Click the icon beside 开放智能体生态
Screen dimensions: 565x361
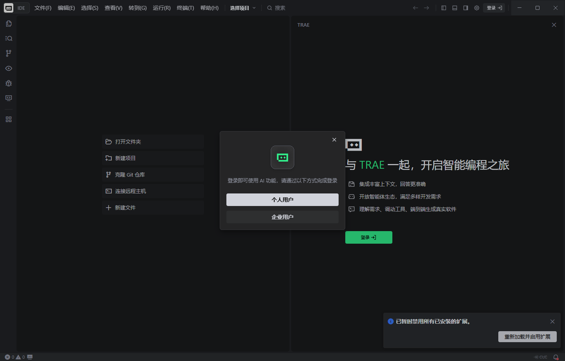click(352, 197)
